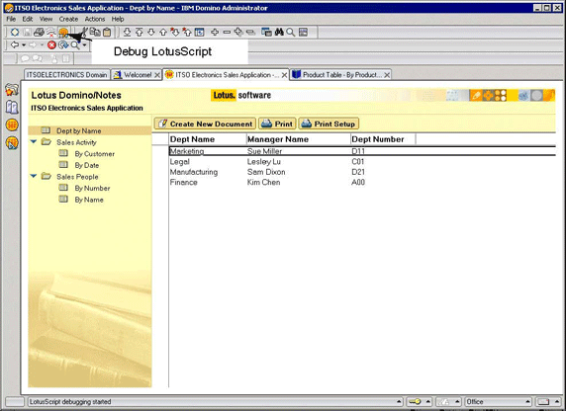Screen dimensions: 566x411
Task: Open the File menu
Action: (11, 19)
